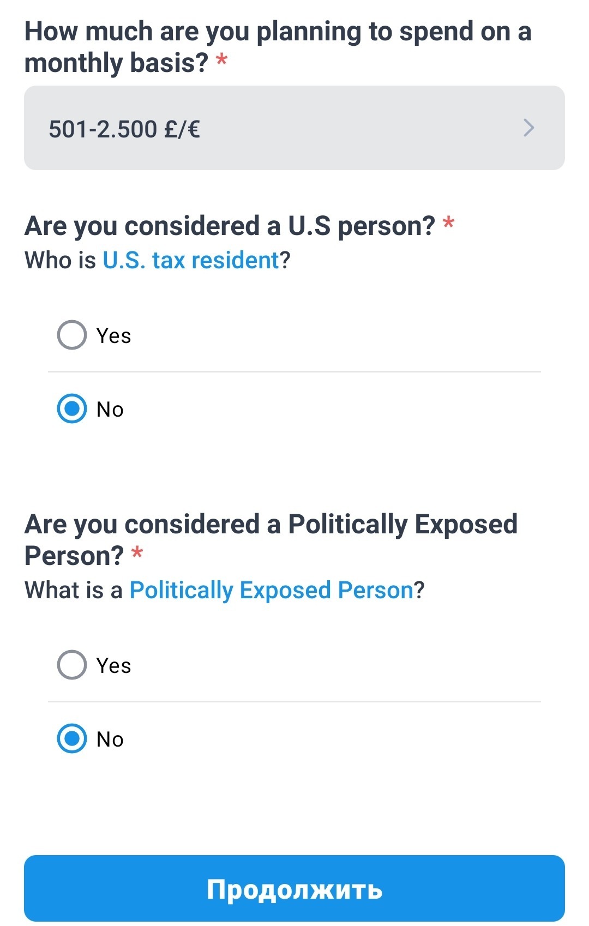
Task: Click the No label under U.S. person
Action: (110, 410)
